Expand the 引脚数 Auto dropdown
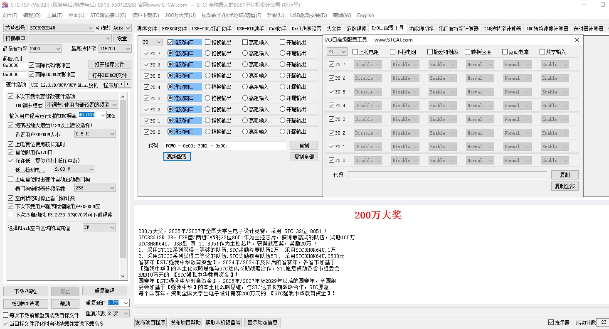 128,28
